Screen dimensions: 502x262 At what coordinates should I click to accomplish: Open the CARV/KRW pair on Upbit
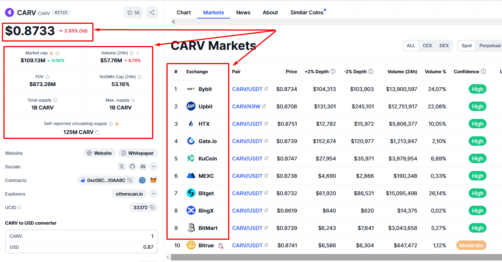click(246, 106)
